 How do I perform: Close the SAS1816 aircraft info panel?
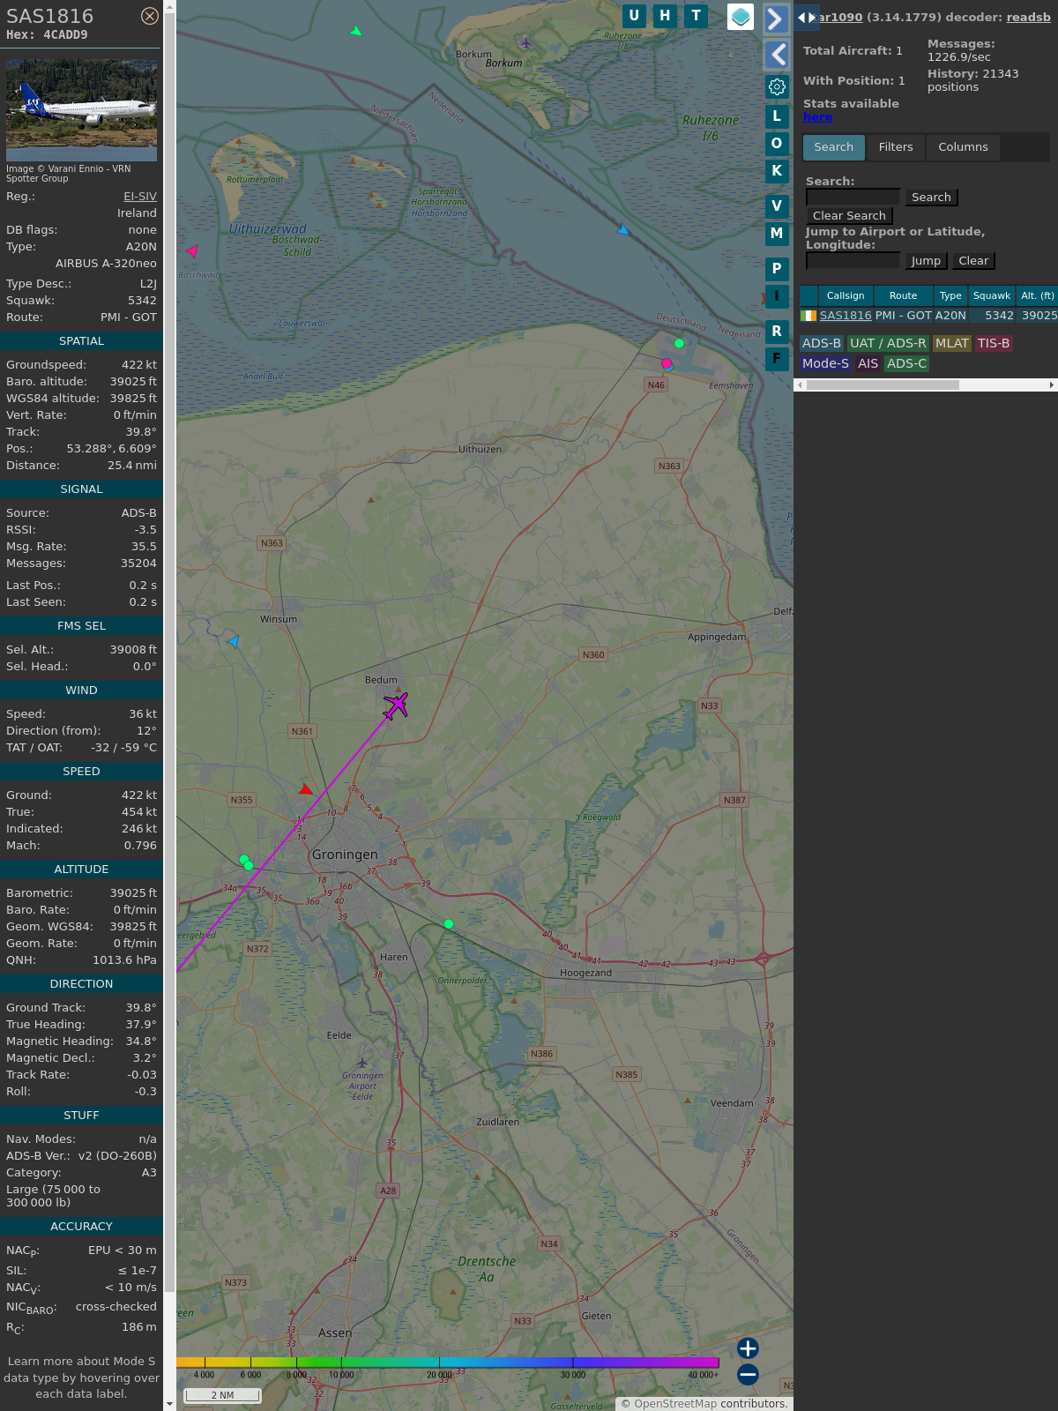(150, 16)
